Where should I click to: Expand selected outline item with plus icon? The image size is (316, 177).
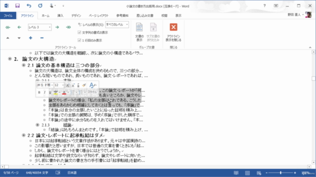click(x=31, y=38)
